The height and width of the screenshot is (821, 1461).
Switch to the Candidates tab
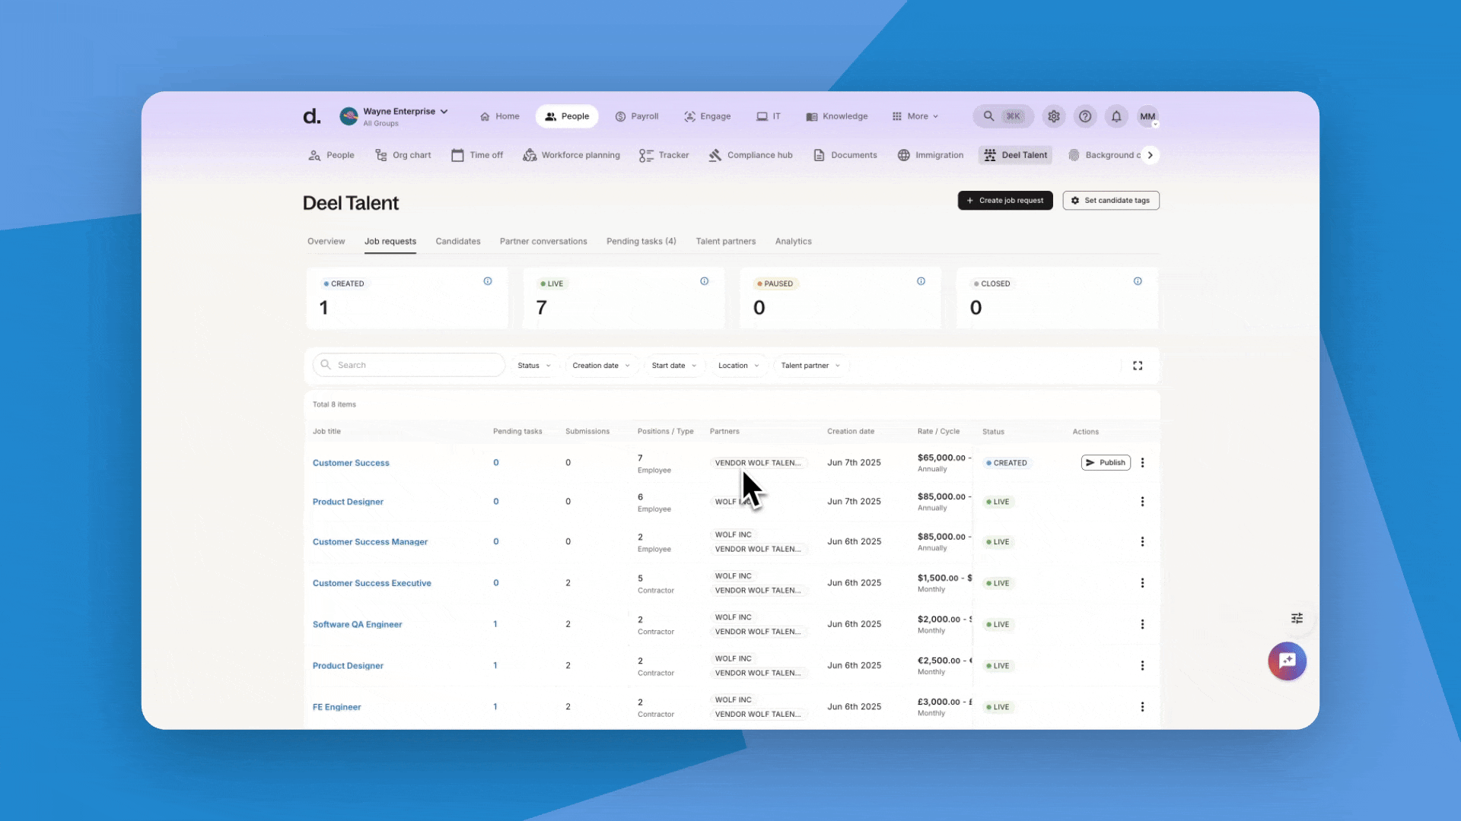458,242
